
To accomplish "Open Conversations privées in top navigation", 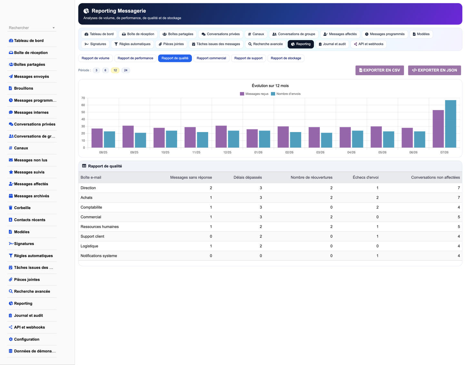I will pyautogui.click(x=221, y=34).
